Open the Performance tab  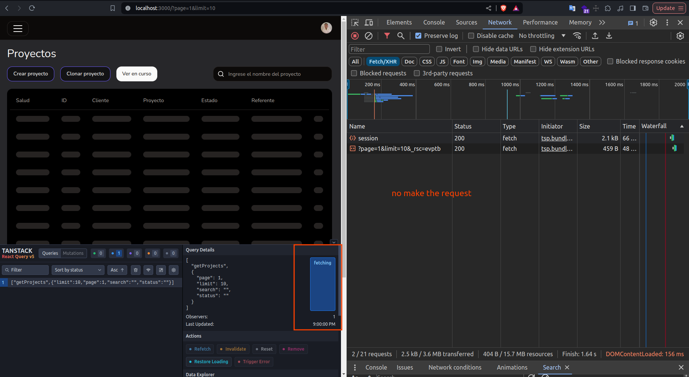(540, 23)
